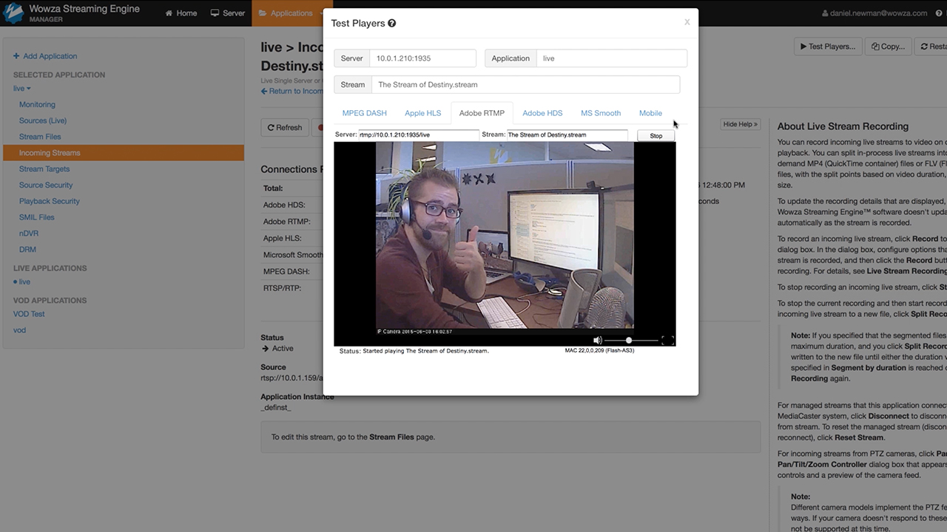Select Incoming Streams in the sidebar
Screen dimensions: 947x532
click(x=124, y=153)
